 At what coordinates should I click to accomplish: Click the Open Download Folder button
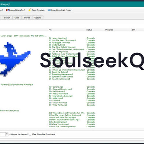[x=59, y=10]
